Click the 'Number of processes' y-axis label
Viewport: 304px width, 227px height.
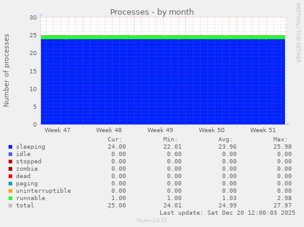pos(6,70)
